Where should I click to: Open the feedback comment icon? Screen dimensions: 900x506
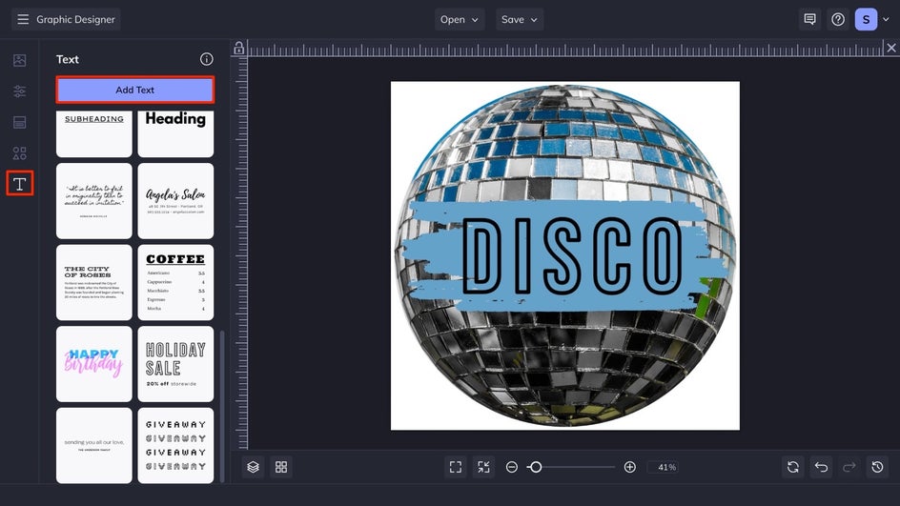pyautogui.click(x=809, y=19)
